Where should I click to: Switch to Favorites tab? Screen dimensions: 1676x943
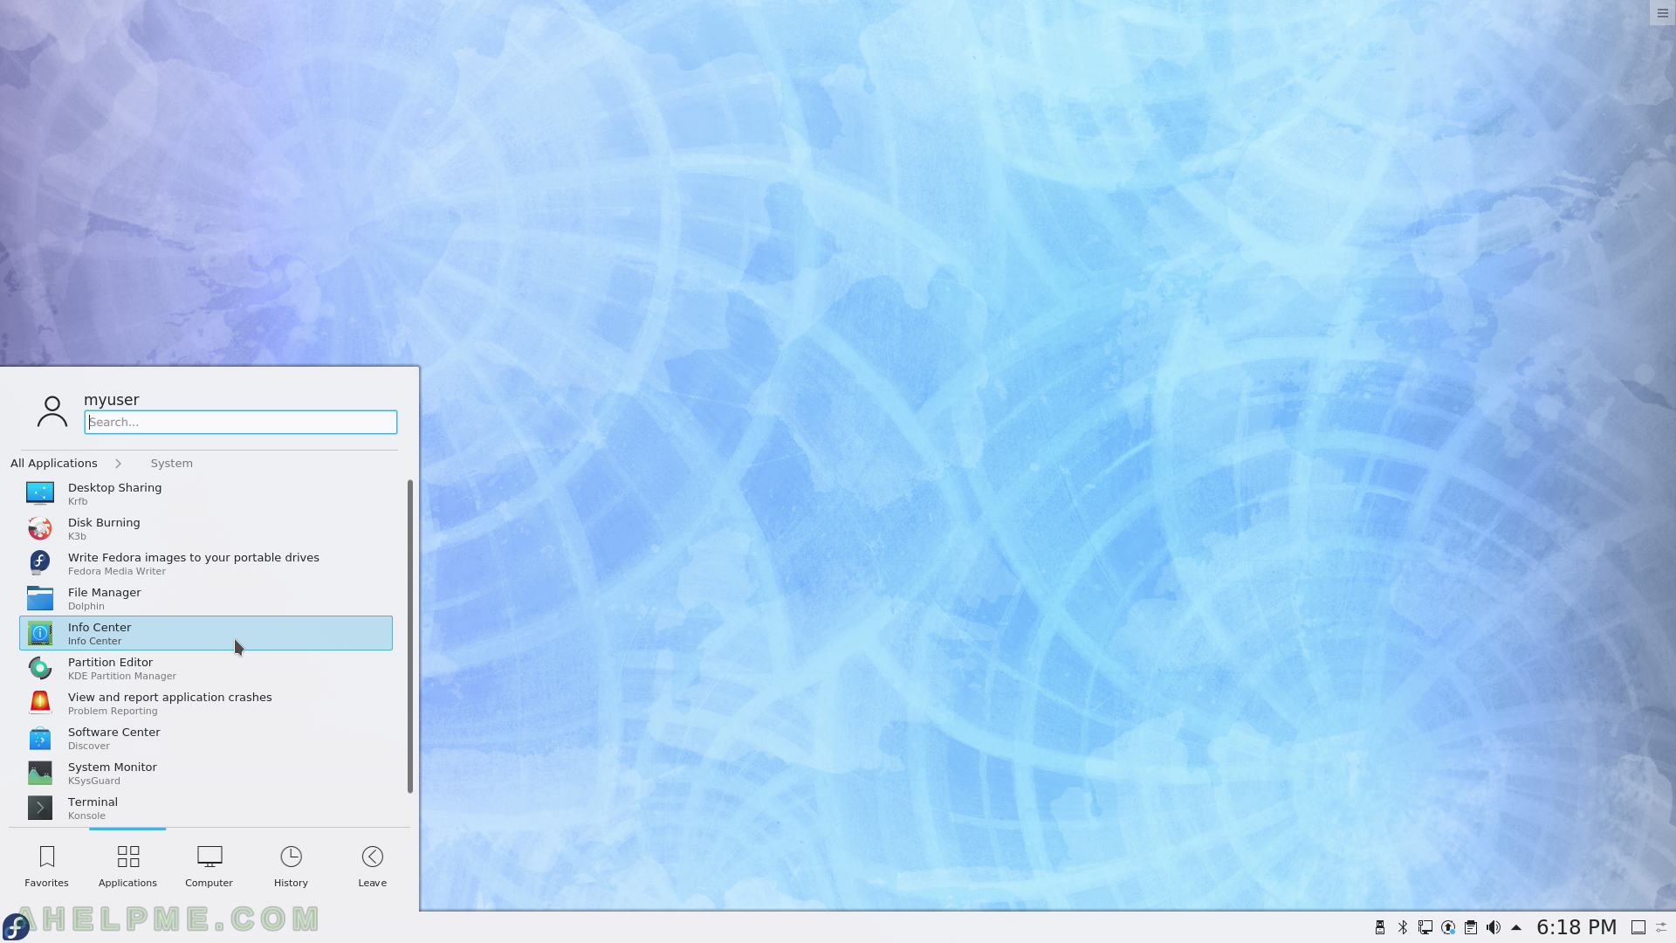coord(46,866)
